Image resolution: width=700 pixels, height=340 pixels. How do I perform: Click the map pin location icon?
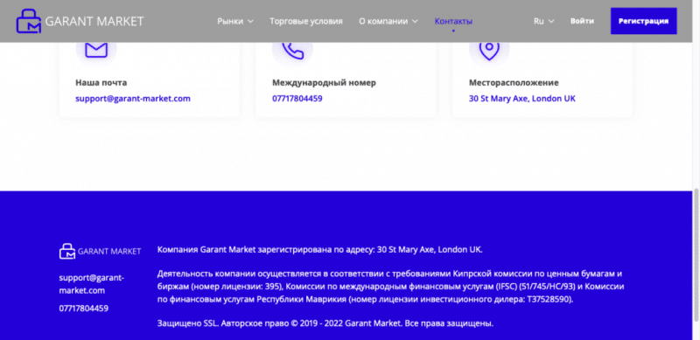point(489,51)
